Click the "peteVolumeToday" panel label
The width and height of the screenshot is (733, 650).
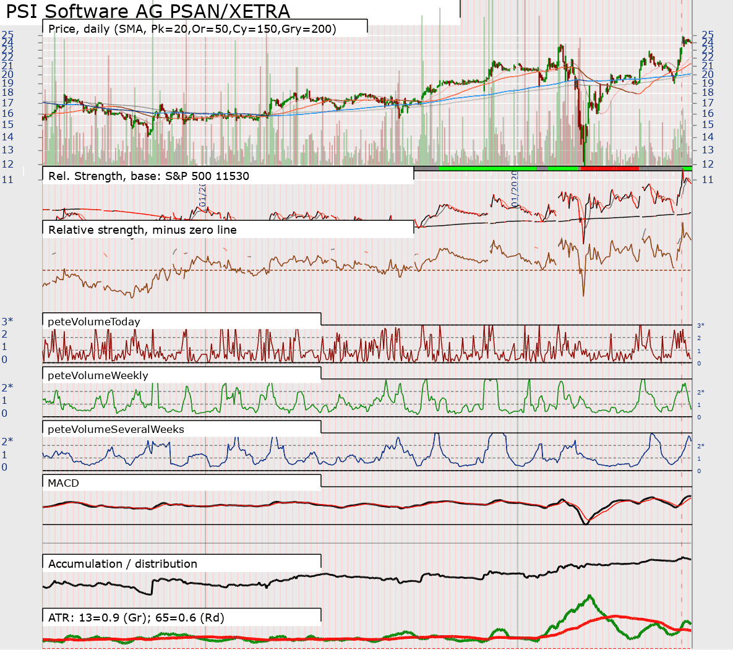tap(94, 322)
